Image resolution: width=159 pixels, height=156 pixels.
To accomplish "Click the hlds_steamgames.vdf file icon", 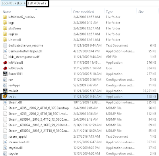I will (5, 57).
